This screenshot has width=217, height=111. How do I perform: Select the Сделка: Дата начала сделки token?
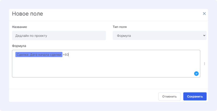(39, 55)
